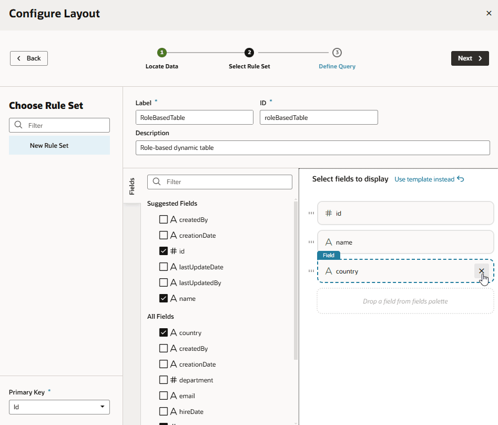The image size is (498, 425).
Task: Check the email field
Action: coord(163,396)
